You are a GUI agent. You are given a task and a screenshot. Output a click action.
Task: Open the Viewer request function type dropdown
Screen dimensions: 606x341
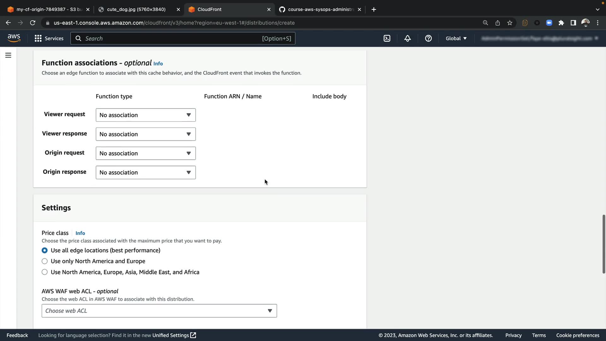pyautogui.click(x=146, y=115)
